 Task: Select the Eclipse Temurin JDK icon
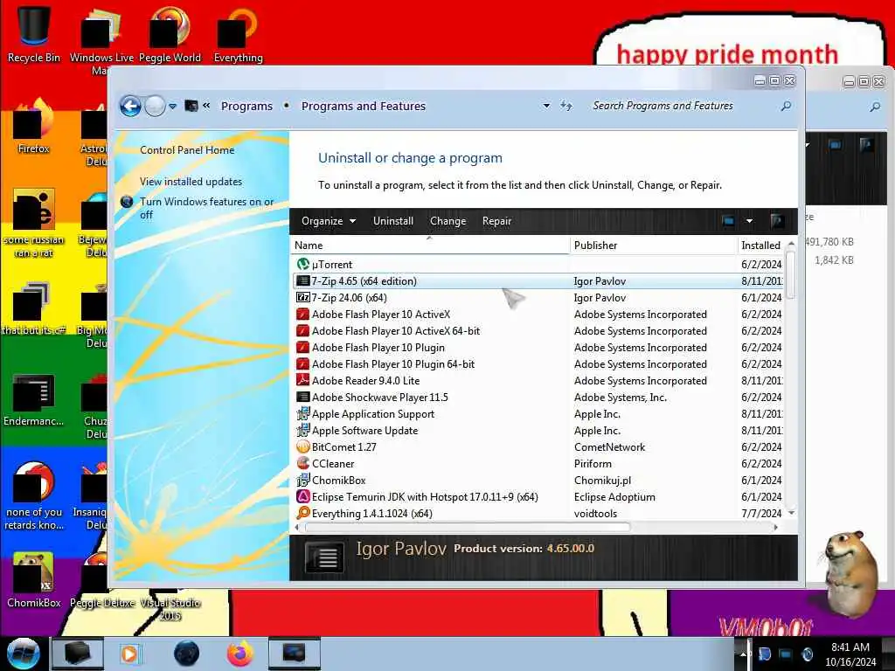click(x=302, y=497)
